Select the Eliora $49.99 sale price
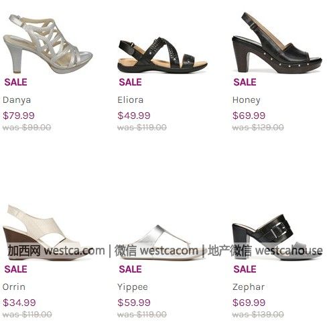Image resolution: width=329 pixels, height=324 pixels. [x=134, y=116]
